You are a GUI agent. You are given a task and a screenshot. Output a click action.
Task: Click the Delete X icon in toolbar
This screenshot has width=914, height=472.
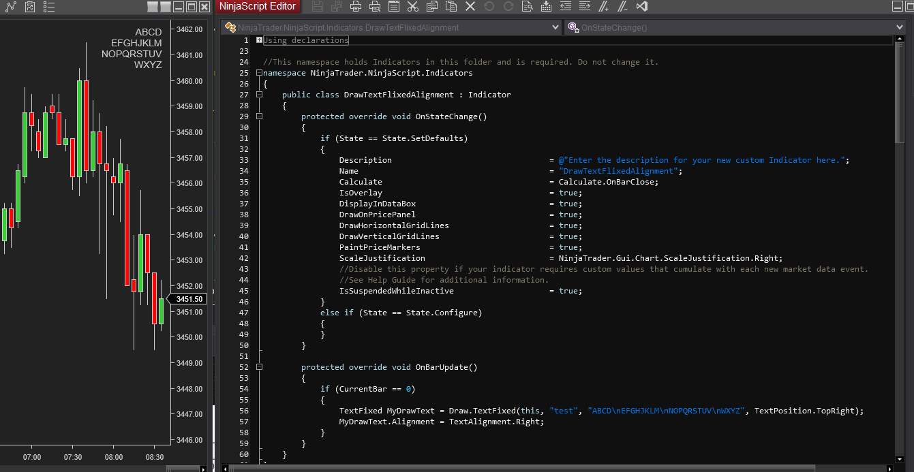[x=470, y=7]
